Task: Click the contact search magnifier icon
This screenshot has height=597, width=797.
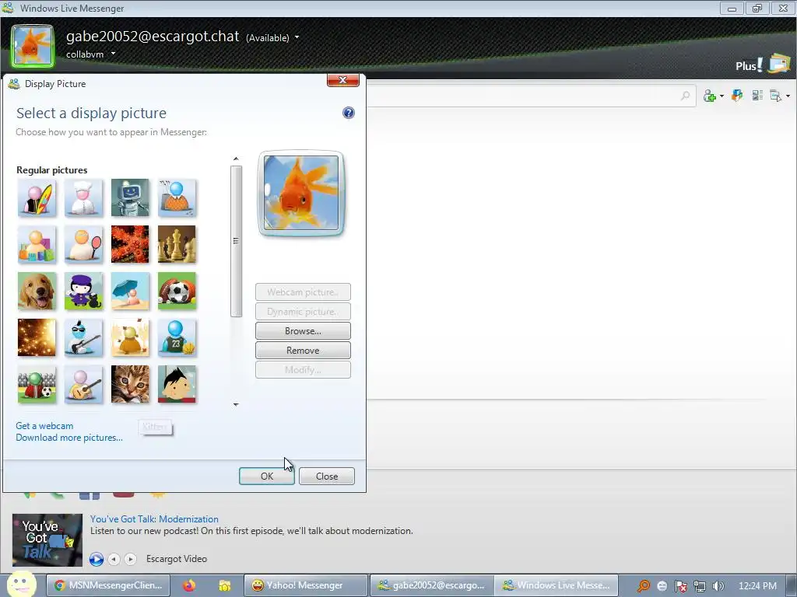Action: (685, 95)
